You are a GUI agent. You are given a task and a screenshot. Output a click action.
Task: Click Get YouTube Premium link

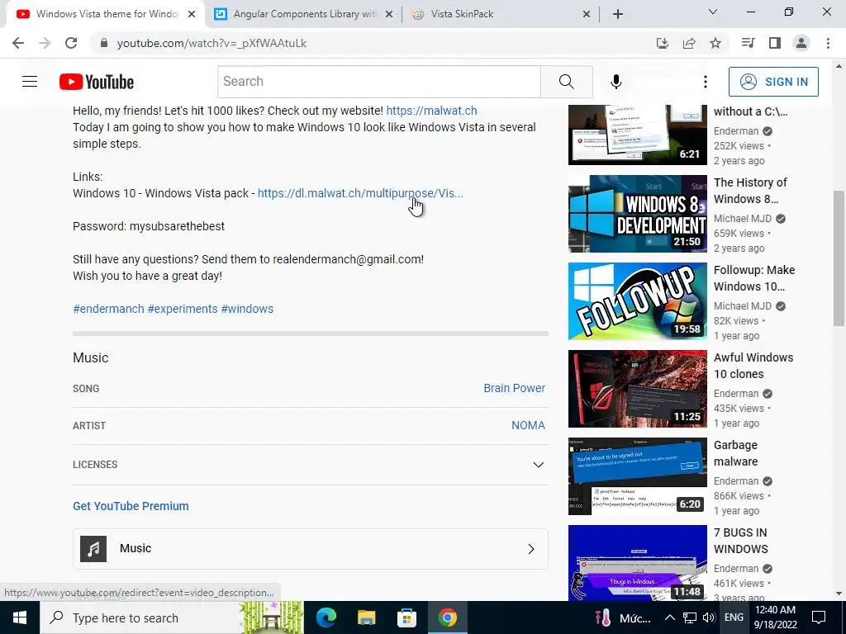[131, 506]
